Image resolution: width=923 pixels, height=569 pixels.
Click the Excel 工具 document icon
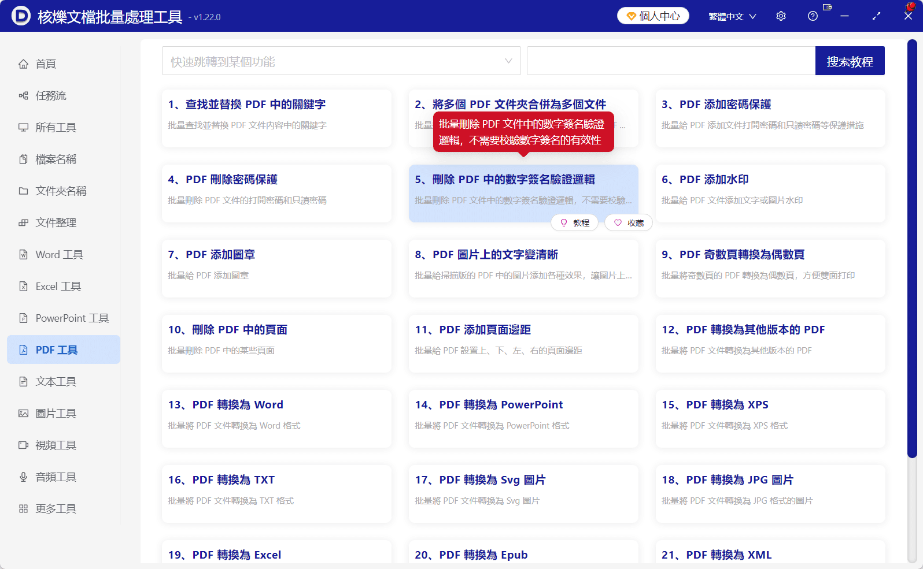coord(23,287)
